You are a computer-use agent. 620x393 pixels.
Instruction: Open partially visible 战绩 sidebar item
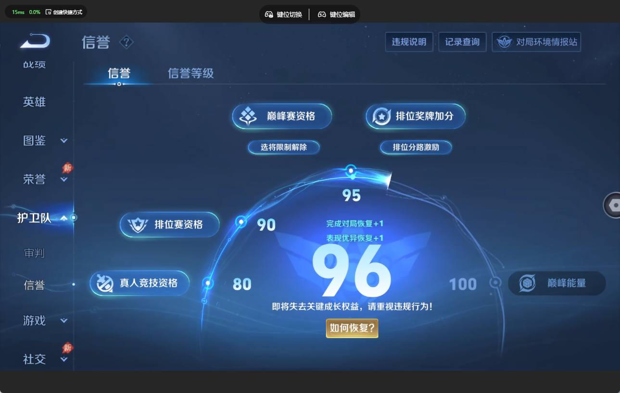[x=34, y=64]
